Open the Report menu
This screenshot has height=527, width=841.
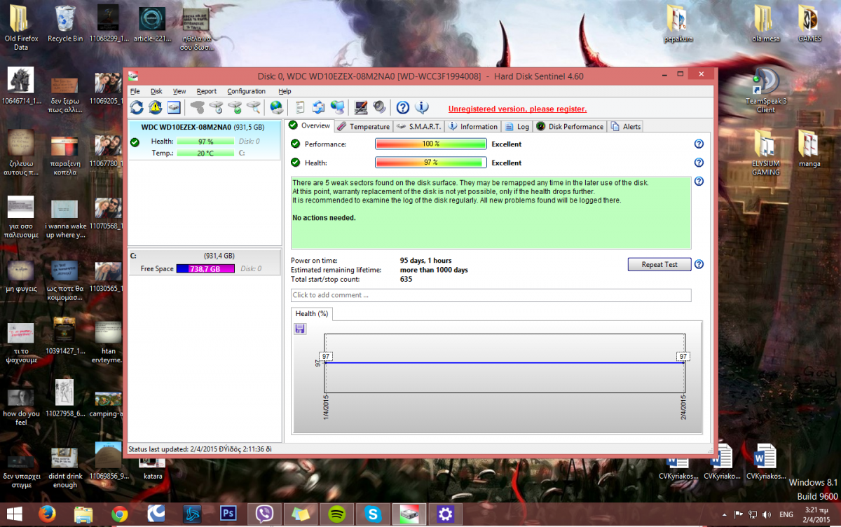(x=206, y=91)
